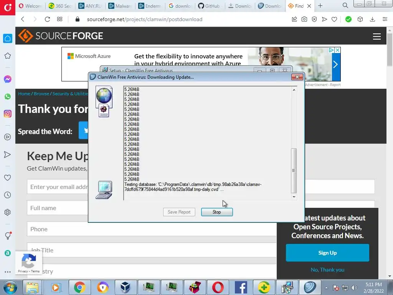393x295 pixels.
Task: Open Facebook app in taskbar
Action: click(241, 287)
